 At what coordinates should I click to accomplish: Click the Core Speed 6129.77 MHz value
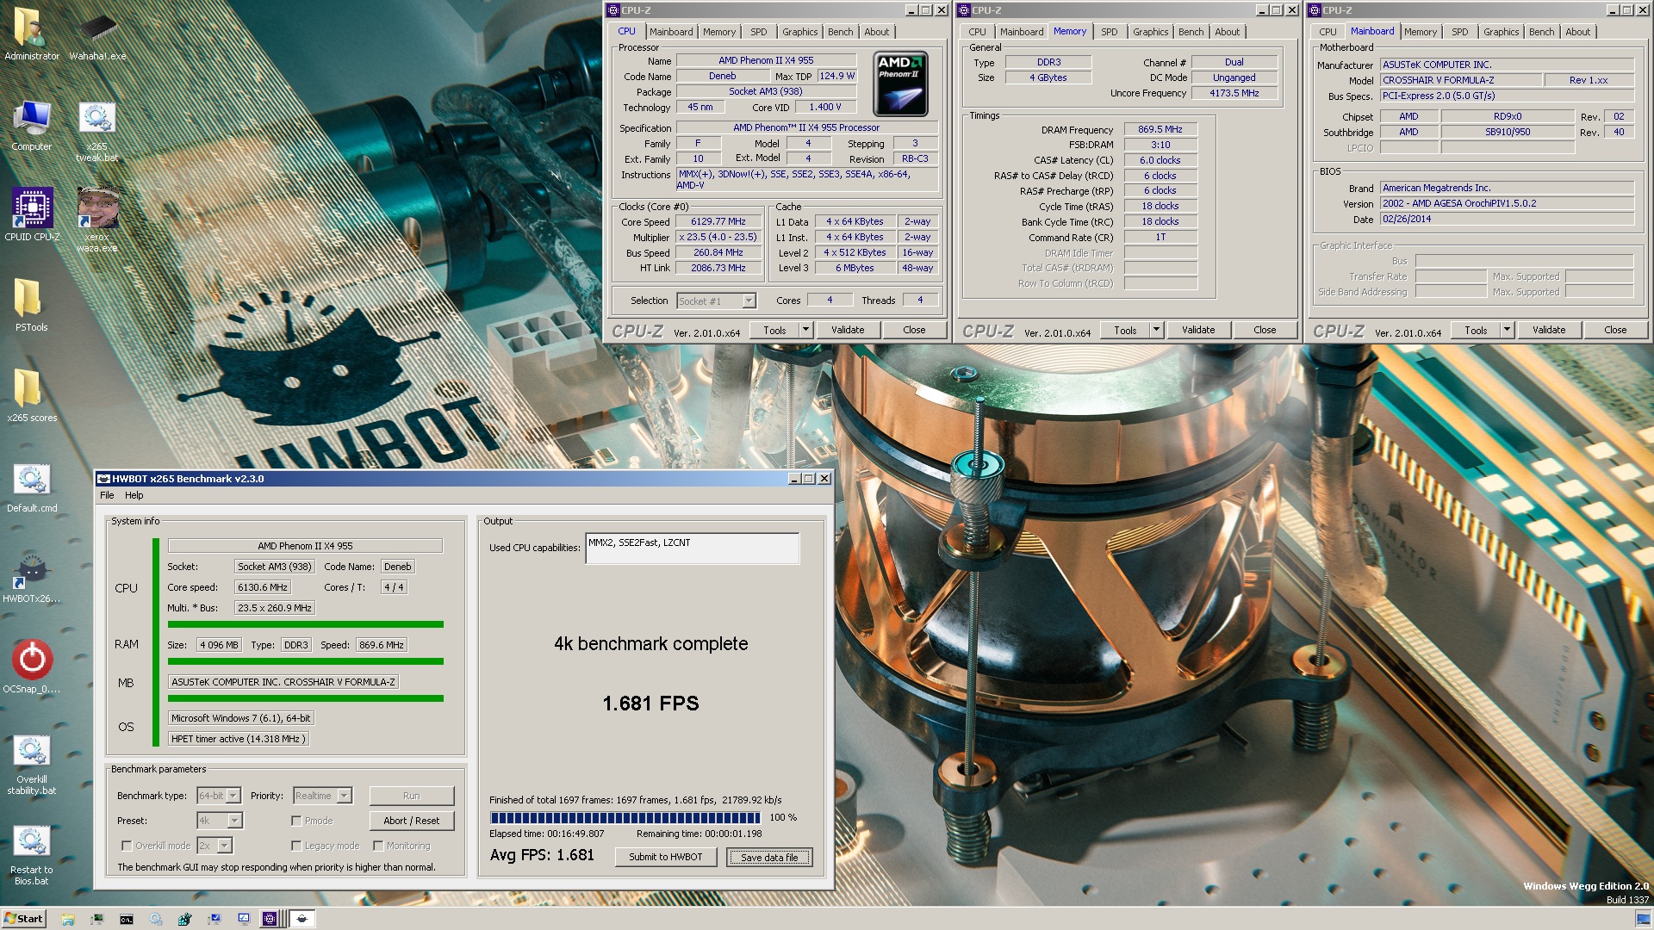(718, 221)
